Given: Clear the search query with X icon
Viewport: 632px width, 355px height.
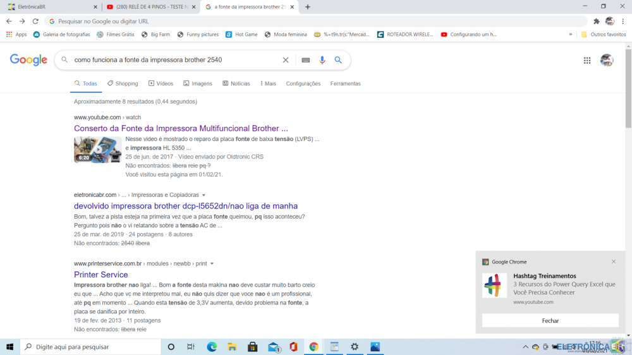Looking at the screenshot, I should point(286,60).
